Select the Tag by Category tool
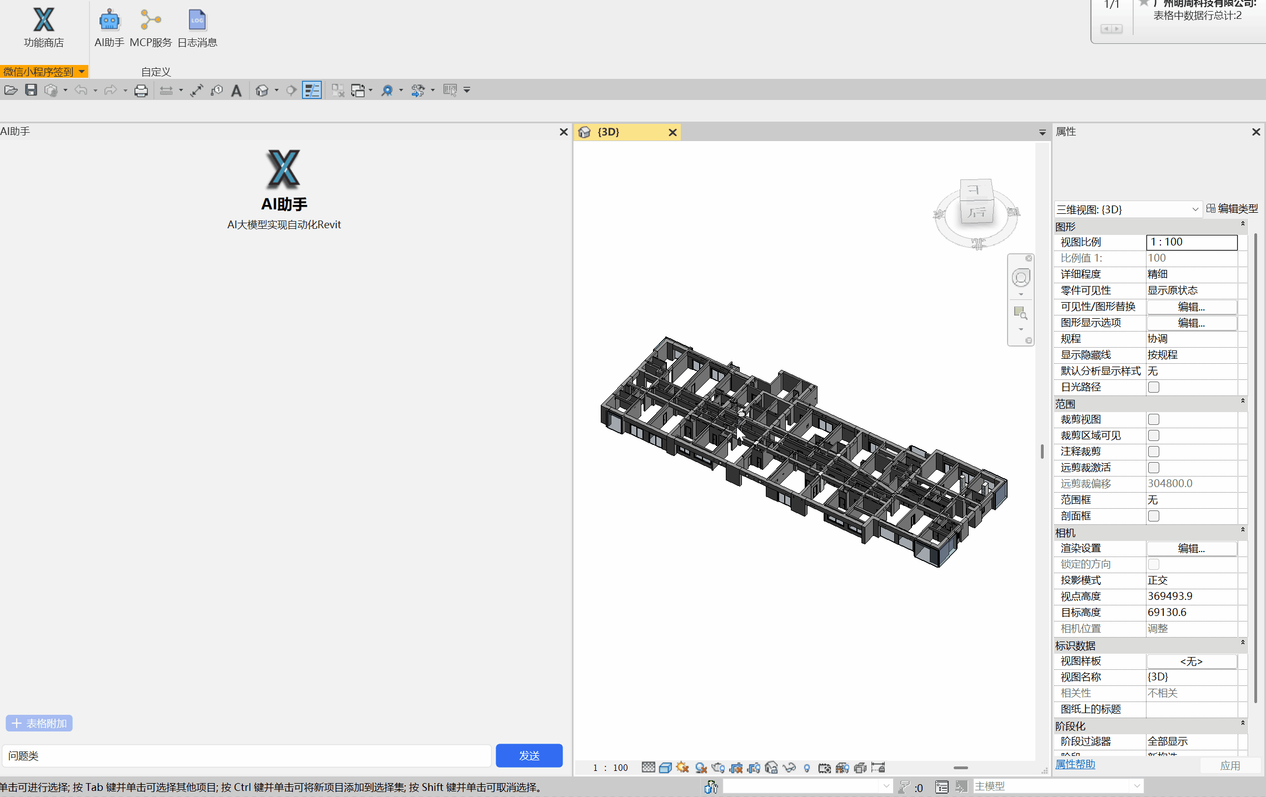 (217, 90)
